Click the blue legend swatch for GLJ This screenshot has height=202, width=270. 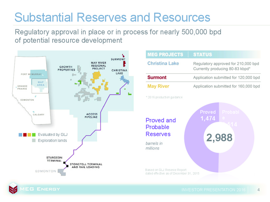tap(20, 135)
